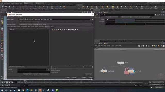
Task: Play the timeline forward
Action: pos(9,82)
